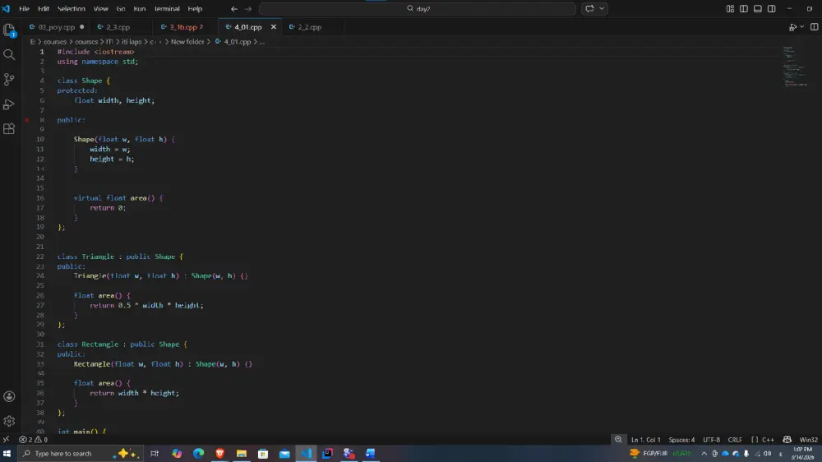This screenshot has height=462, width=822.
Task: Toggle the bottom panel
Action: (758, 9)
